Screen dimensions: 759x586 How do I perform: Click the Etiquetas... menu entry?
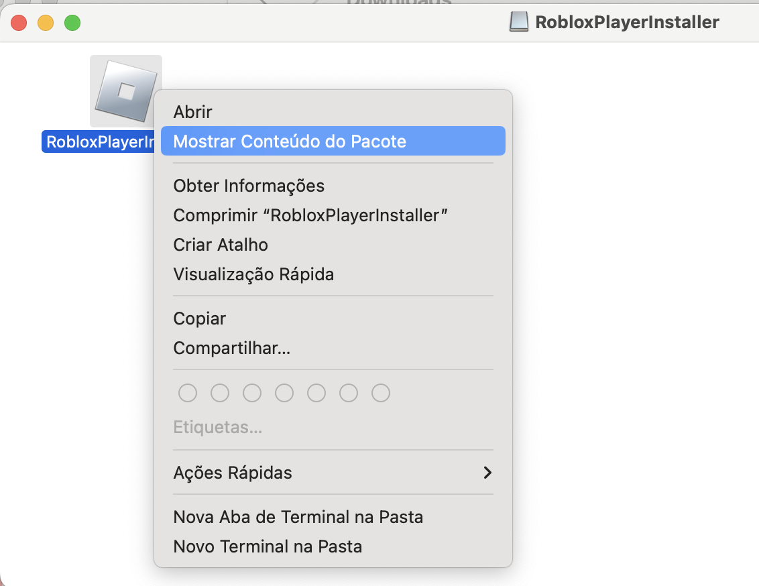217,427
